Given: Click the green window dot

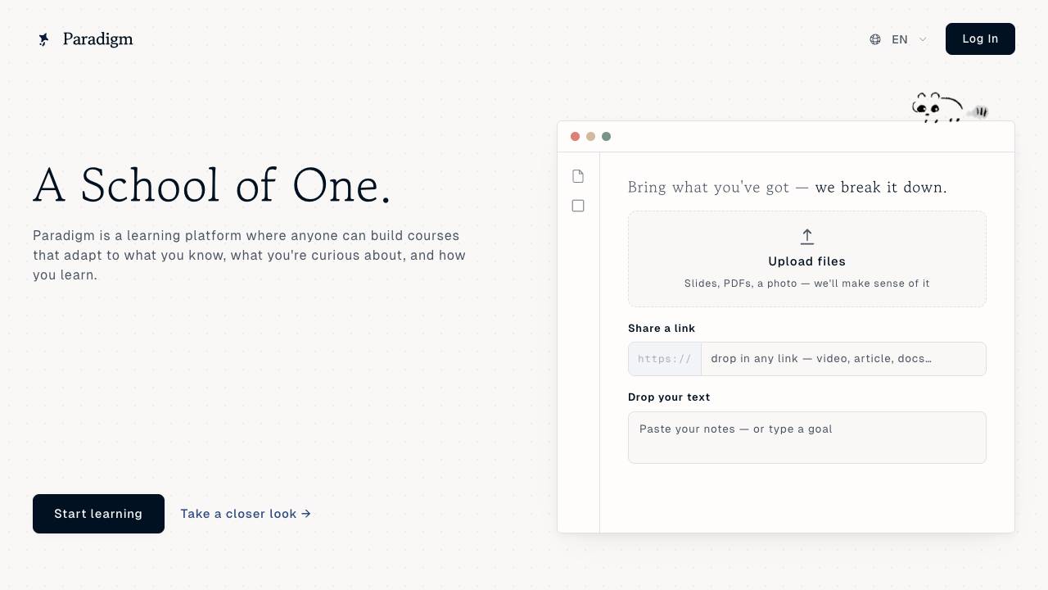Looking at the screenshot, I should tap(607, 137).
